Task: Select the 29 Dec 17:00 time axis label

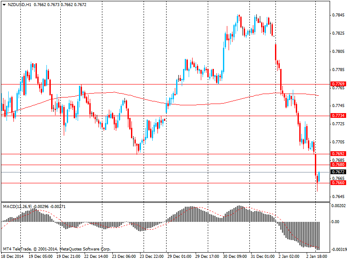Action: [207, 256]
